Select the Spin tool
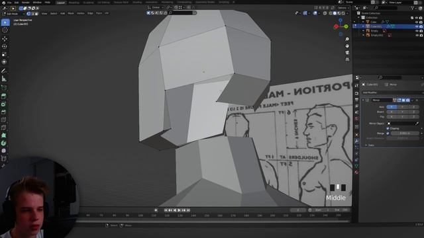This screenshot has height=238, width=424. pyautogui.click(x=4, y=143)
